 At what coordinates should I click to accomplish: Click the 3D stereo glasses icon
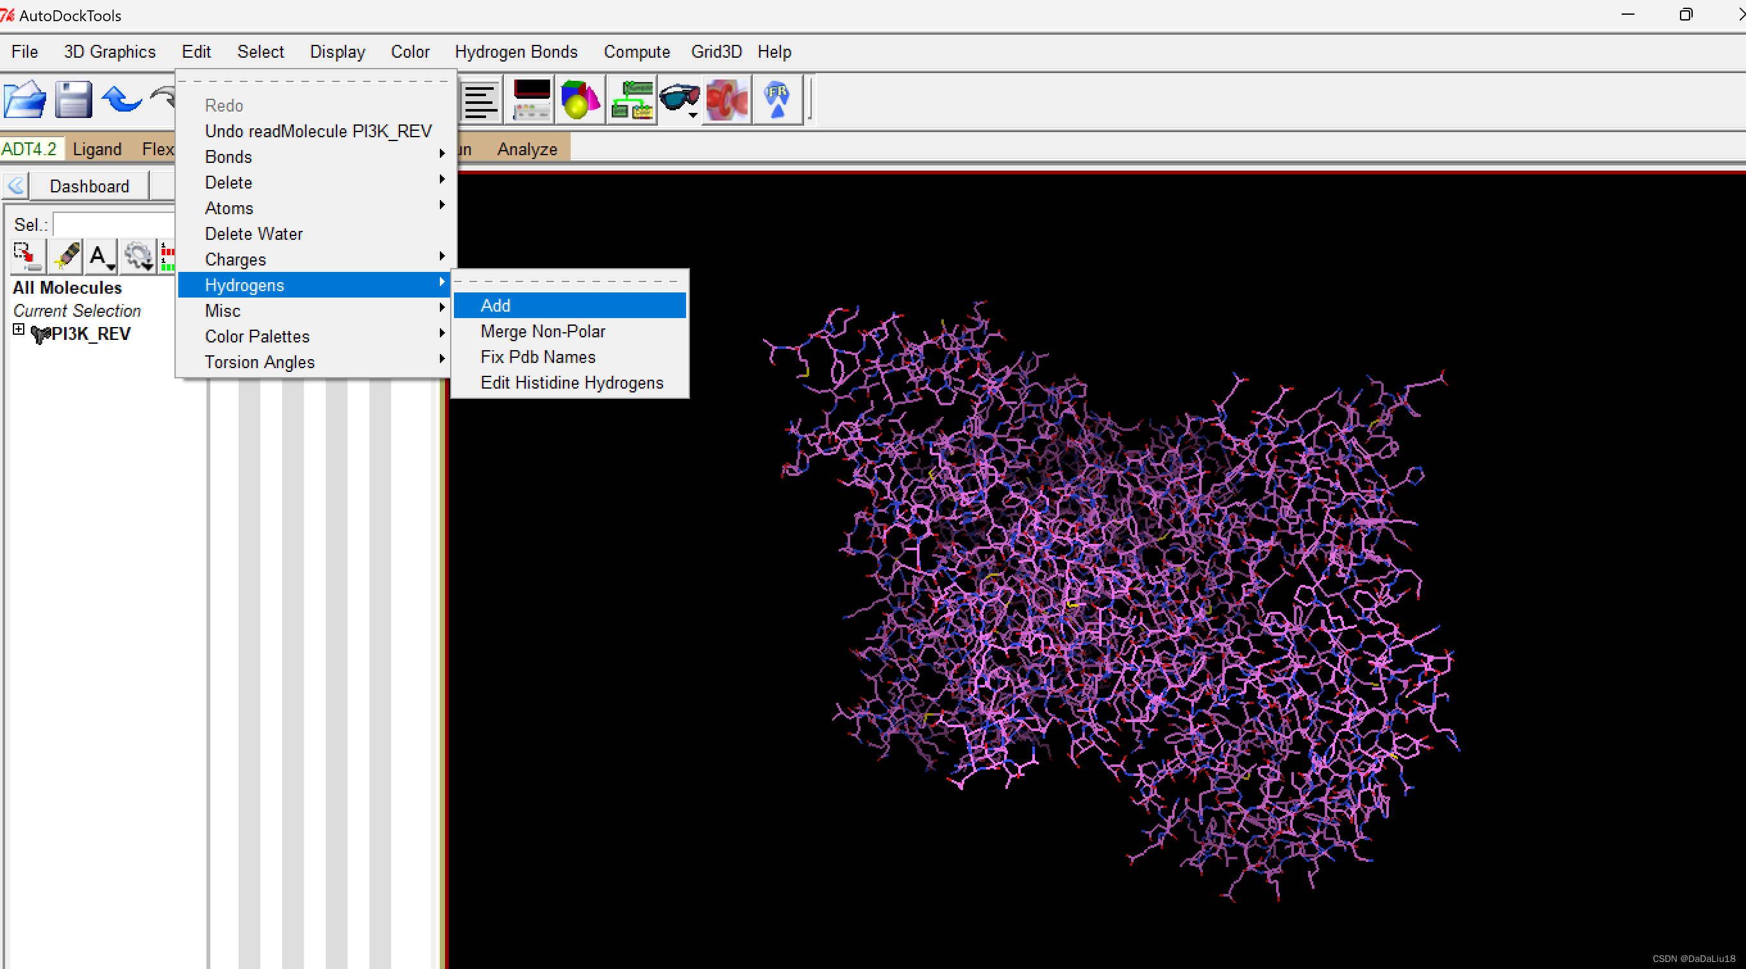click(x=679, y=99)
